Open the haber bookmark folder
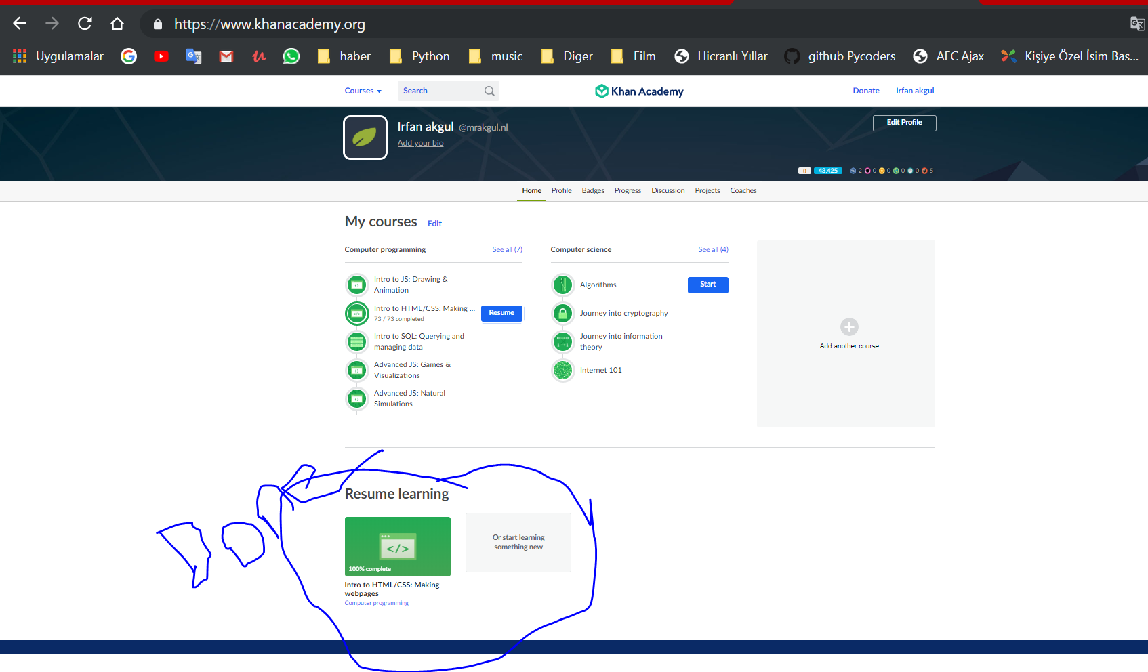The width and height of the screenshot is (1148, 672). [344, 56]
